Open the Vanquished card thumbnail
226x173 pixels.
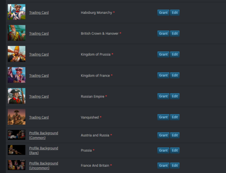coord(17,117)
